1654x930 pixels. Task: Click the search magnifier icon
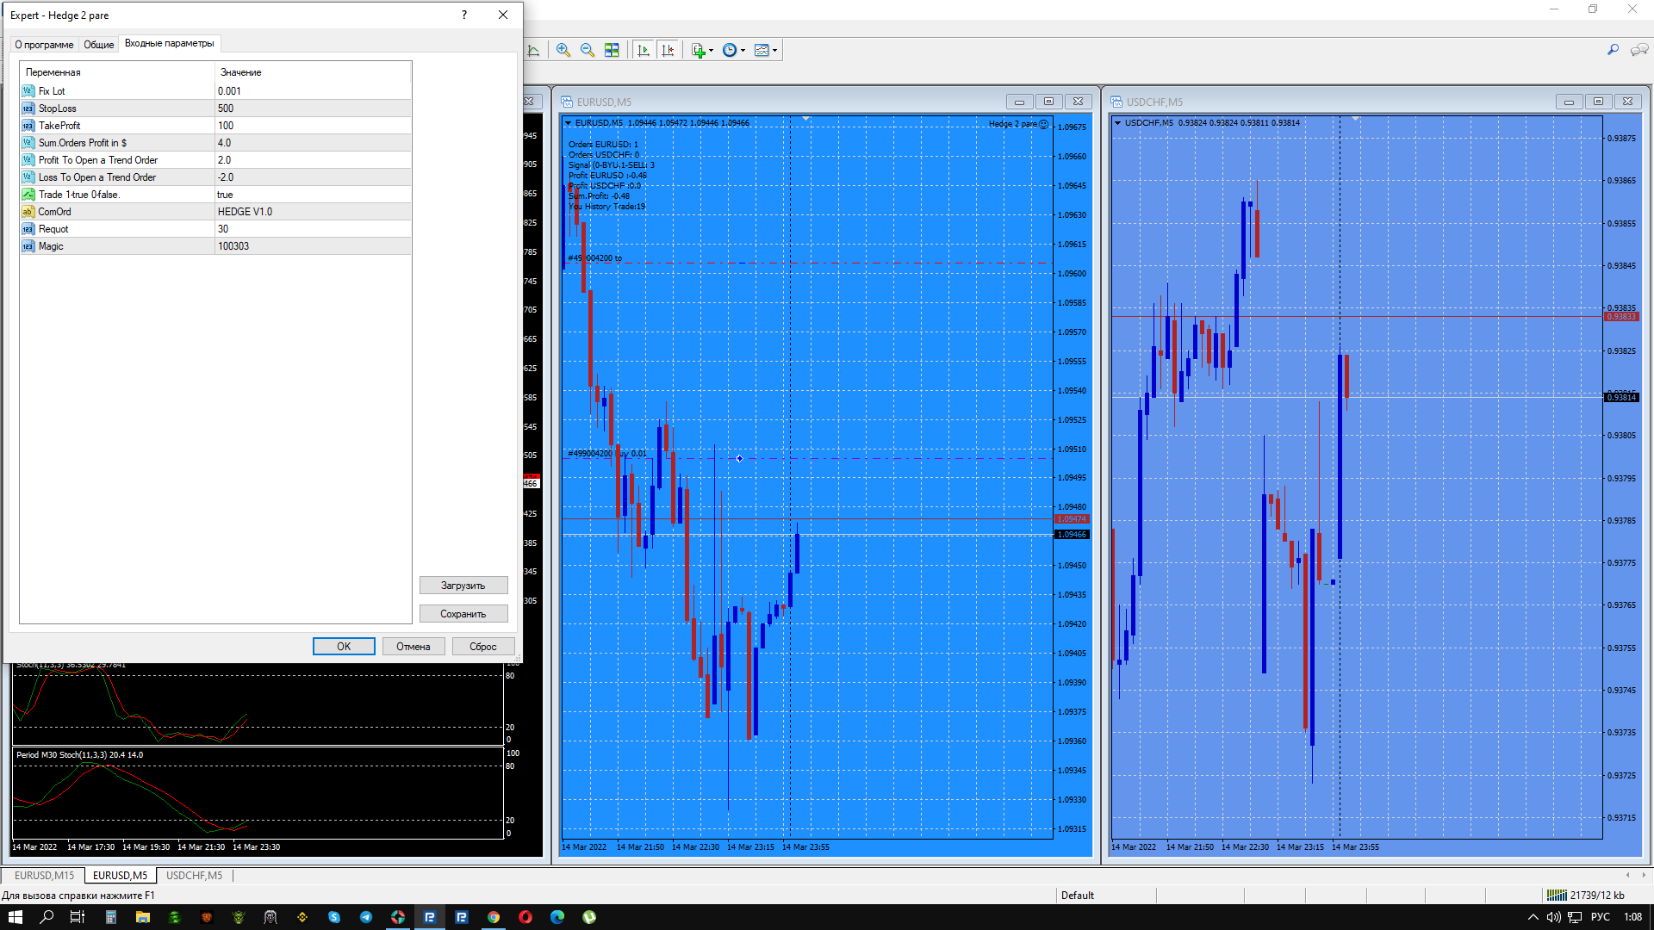coord(1613,50)
